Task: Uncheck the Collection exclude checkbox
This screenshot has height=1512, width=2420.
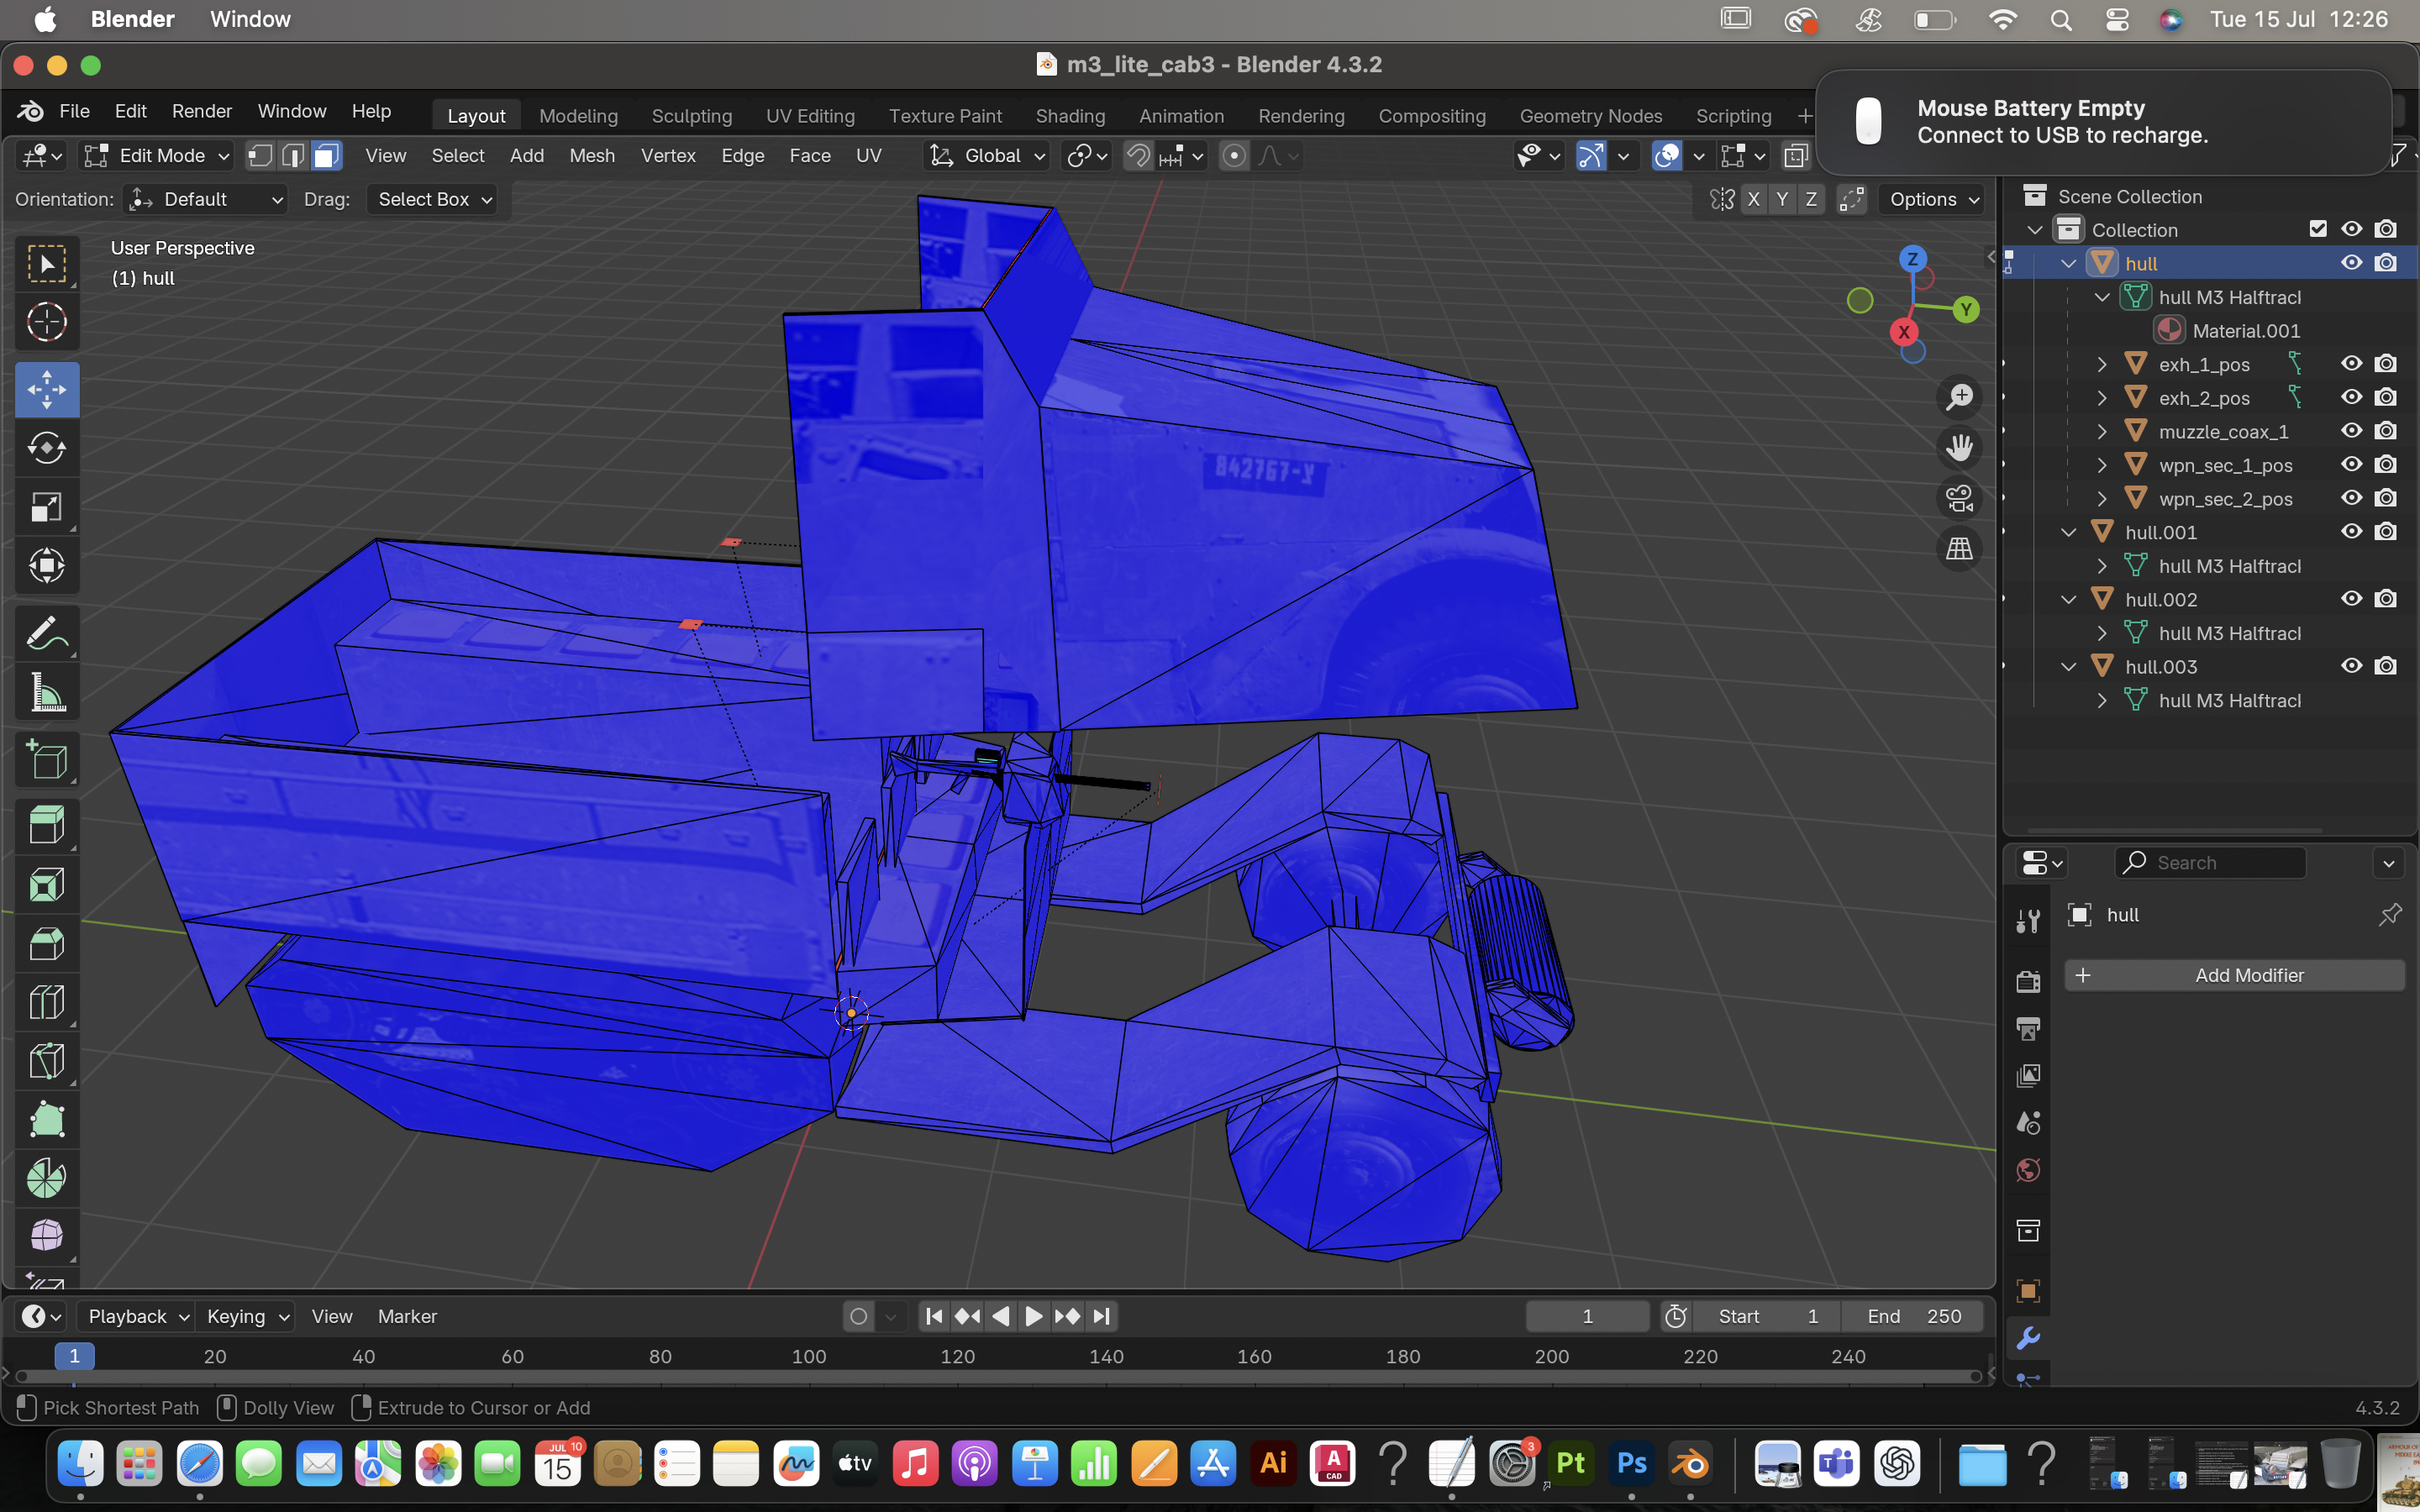Action: click(2318, 229)
